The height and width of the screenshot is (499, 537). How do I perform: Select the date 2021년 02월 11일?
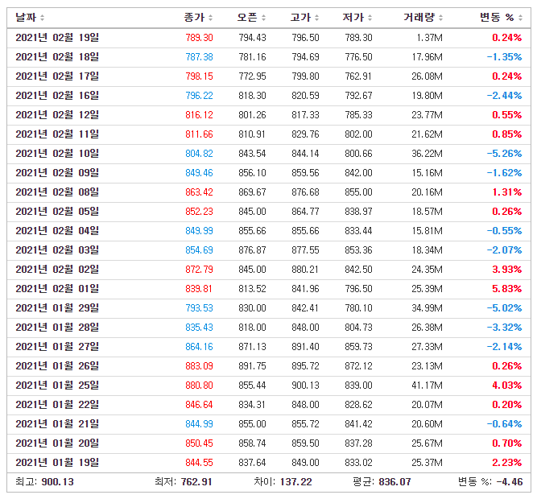pyautogui.click(x=57, y=134)
